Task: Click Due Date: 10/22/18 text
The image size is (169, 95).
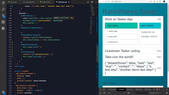Action: 149,36
